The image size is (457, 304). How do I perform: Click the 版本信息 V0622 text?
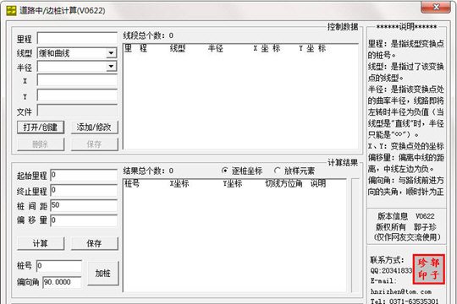[406, 216]
